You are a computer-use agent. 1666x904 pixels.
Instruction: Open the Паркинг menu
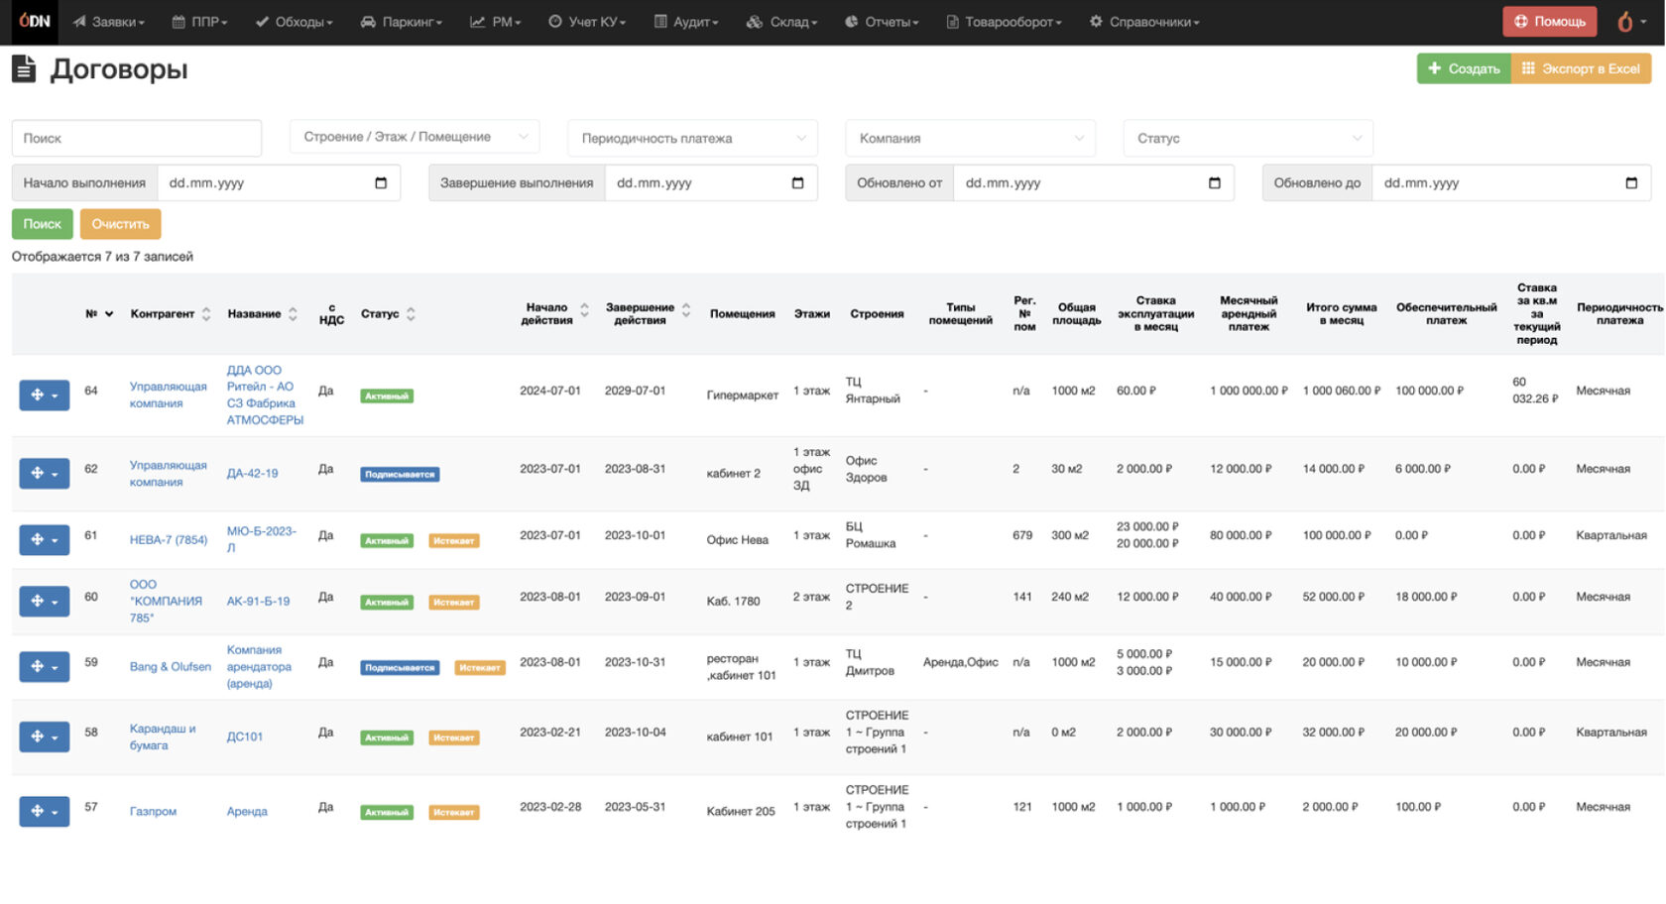(x=401, y=22)
